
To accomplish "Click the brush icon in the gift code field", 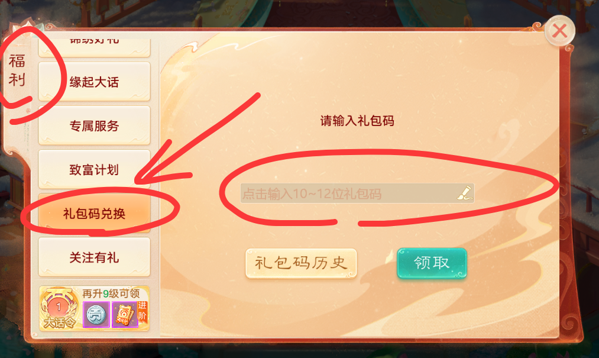I will [x=465, y=193].
